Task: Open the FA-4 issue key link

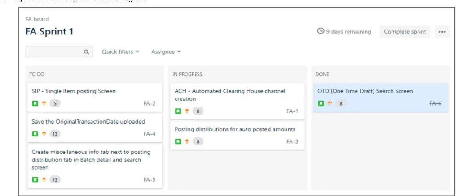Action: point(150,134)
